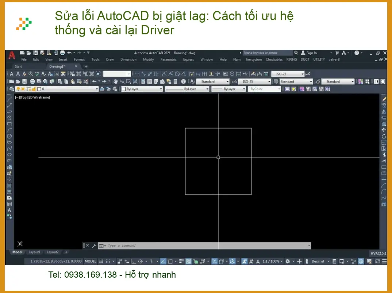Open text style Standard dropdown

212,81
